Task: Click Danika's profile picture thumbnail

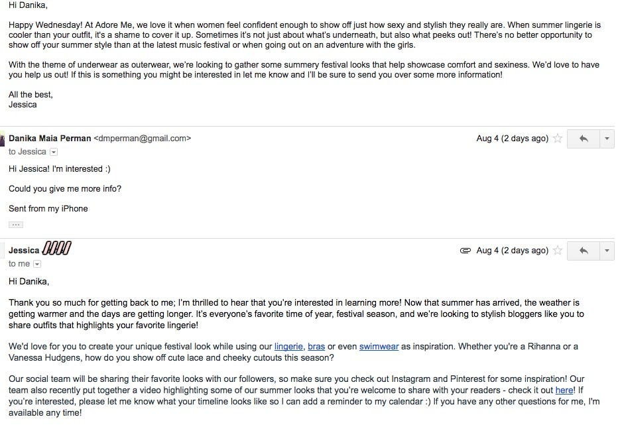Action: pyautogui.click(x=2, y=139)
